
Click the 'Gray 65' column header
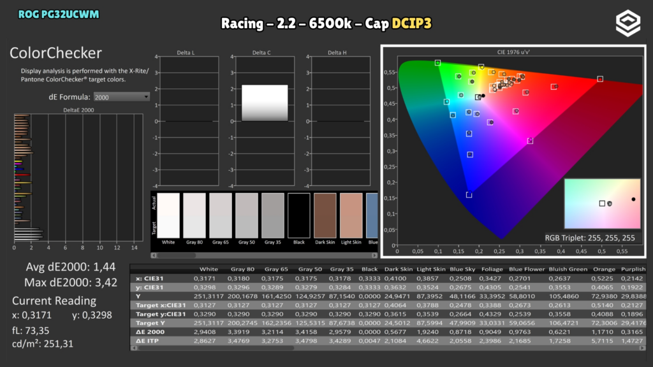coord(276,270)
